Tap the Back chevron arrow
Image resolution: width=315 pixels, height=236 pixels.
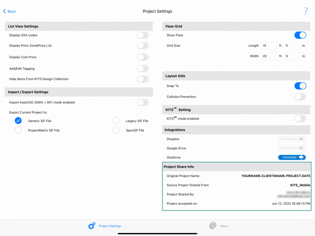pyautogui.click(x=4, y=11)
